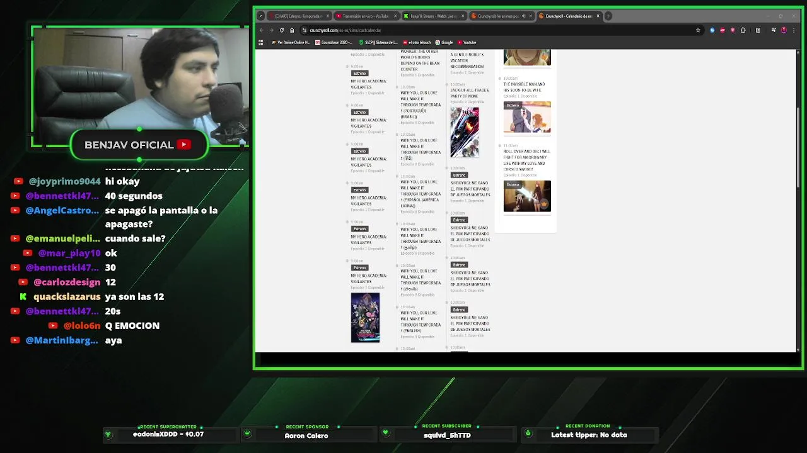The width and height of the screenshot is (807, 453).
Task: Click the @lolo6n chat username
Action: (x=82, y=325)
